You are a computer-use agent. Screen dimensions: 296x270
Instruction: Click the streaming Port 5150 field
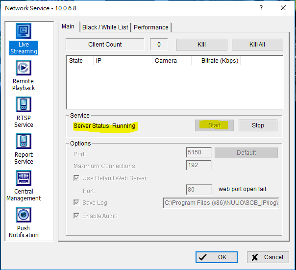(x=199, y=153)
